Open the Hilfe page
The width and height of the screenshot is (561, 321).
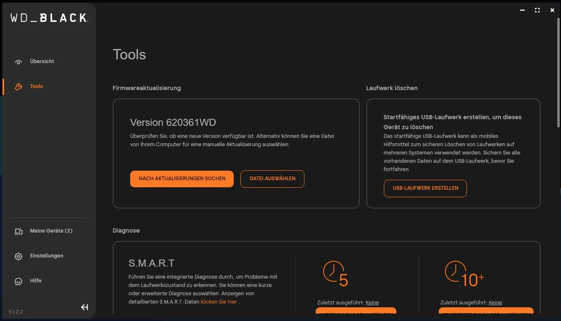(36, 281)
